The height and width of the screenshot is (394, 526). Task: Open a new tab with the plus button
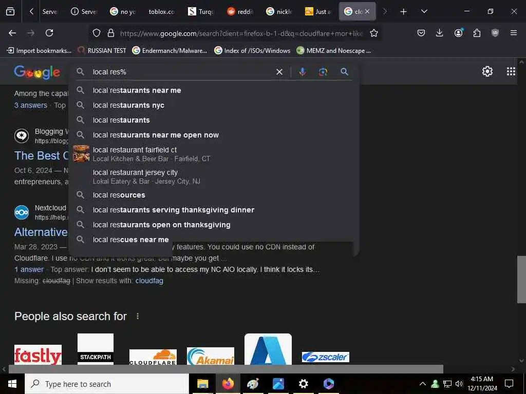[x=404, y=12]
